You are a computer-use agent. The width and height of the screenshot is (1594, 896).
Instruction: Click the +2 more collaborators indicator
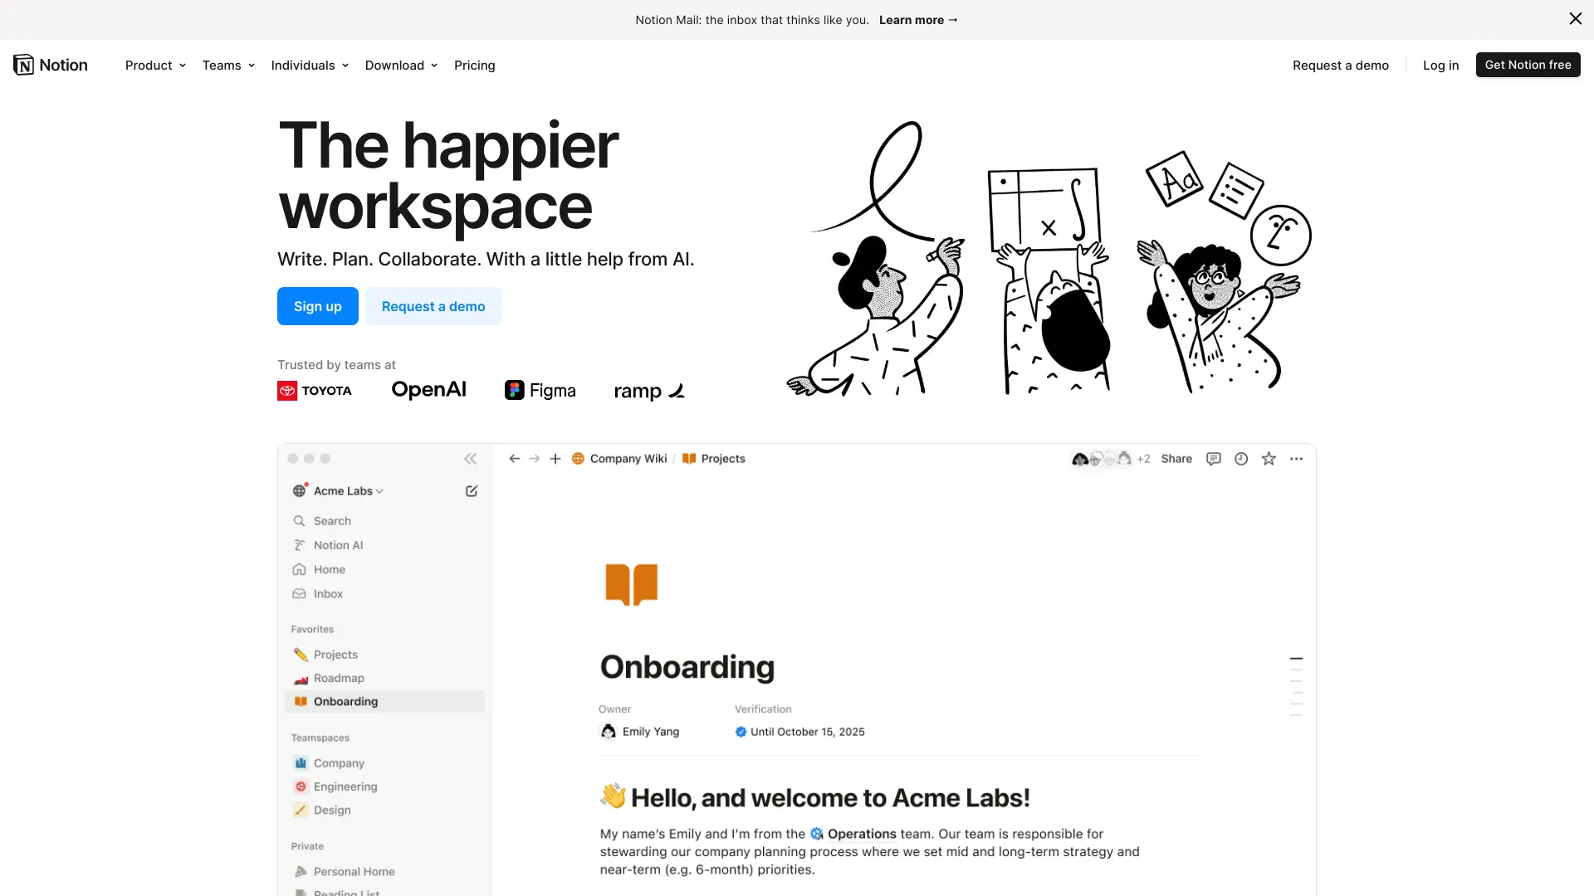point(1143,459)
